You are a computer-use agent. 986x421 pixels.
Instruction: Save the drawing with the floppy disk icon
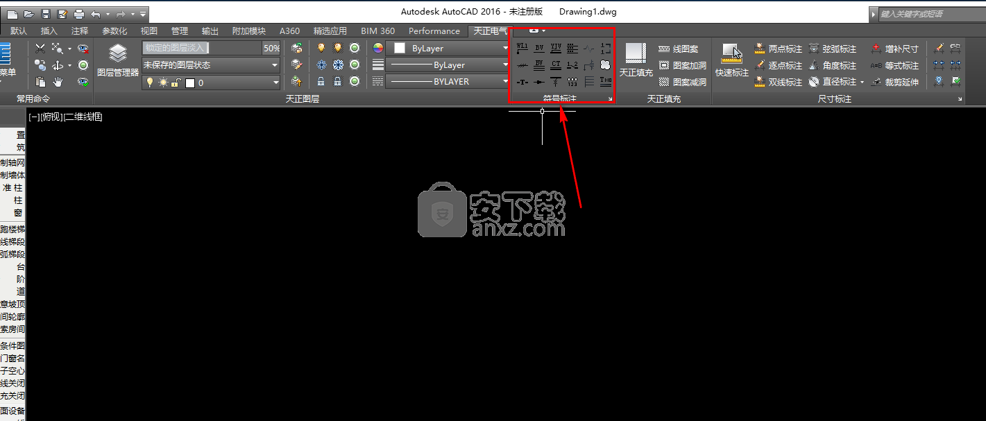(x=46, y=14)
